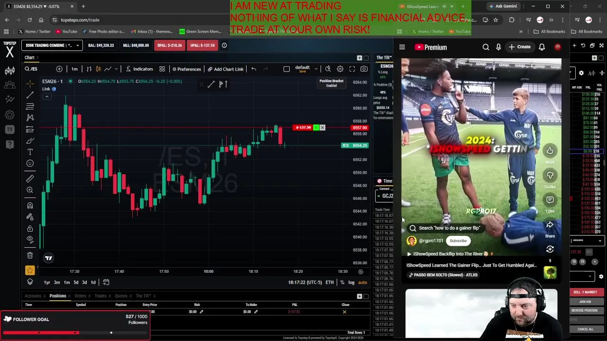This screenshot has height=341, width=607.
Task: Set chart range to 1yr
Action: [47, 282]
